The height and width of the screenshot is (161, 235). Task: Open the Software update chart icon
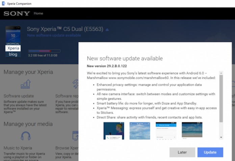click(26, 84)
